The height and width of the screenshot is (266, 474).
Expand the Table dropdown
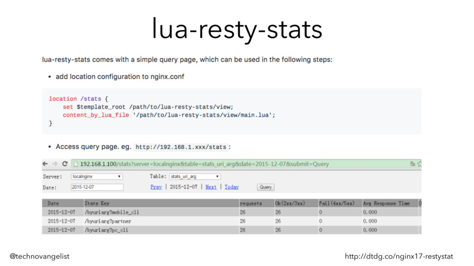click(x=195, y=176)
